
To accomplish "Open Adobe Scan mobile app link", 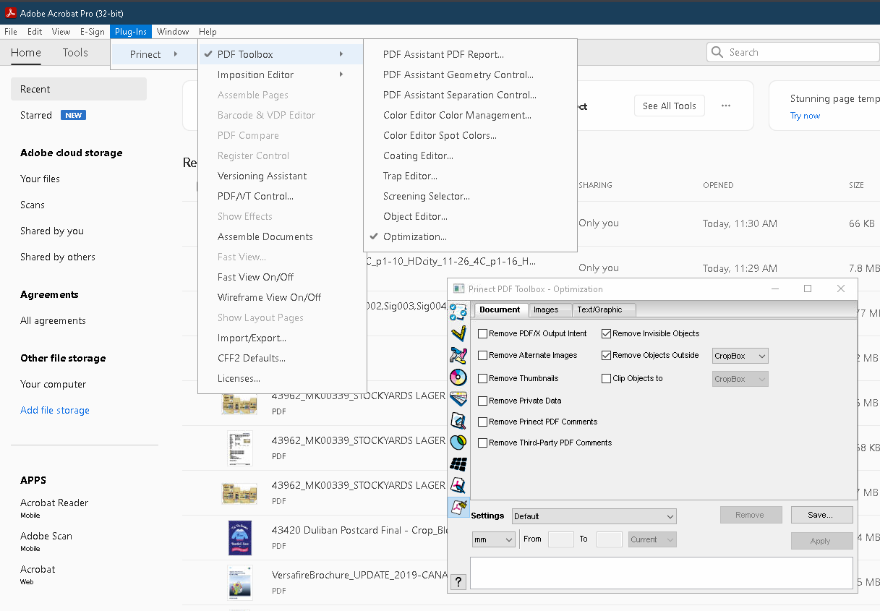I will [x=46, y=536].
